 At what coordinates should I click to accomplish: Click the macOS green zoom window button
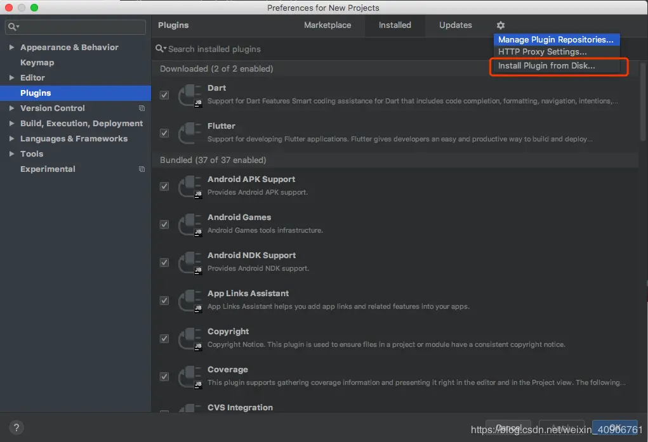[34, 8]
